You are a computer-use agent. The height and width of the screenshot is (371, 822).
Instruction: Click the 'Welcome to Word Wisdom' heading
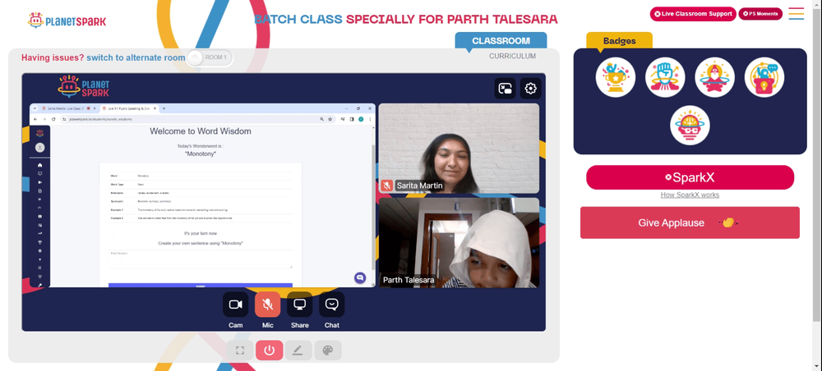click(x=201, y=131)
